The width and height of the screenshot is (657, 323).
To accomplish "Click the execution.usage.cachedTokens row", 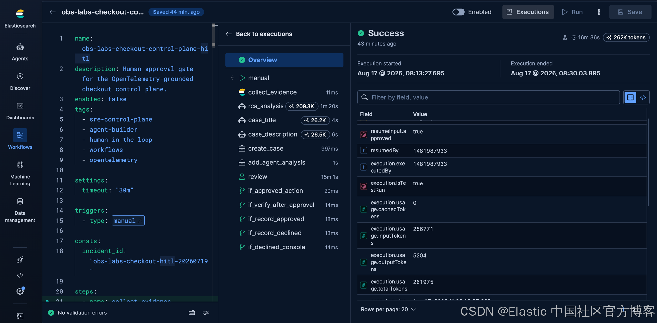I will (502, 209).
